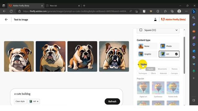Close the New tab tab
Screen dimensions: 198x111
coord(79,6)
